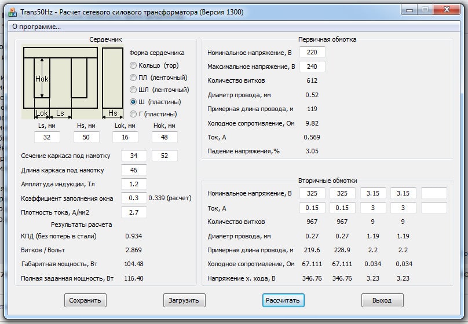Click Максимальное напряжение field with 240
468x324 pixels.
[x=312, y=67]
